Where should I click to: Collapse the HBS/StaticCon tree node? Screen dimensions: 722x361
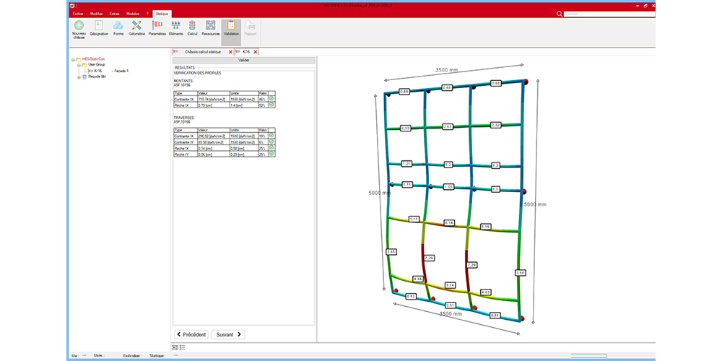click(74, 59)
